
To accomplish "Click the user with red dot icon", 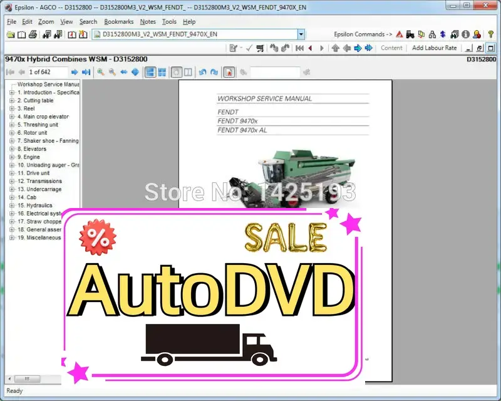I will click(x=477, y=34).
